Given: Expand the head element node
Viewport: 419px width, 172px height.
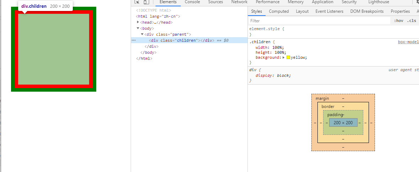Looking at the screenshot, I should click(x=138, y=22).
